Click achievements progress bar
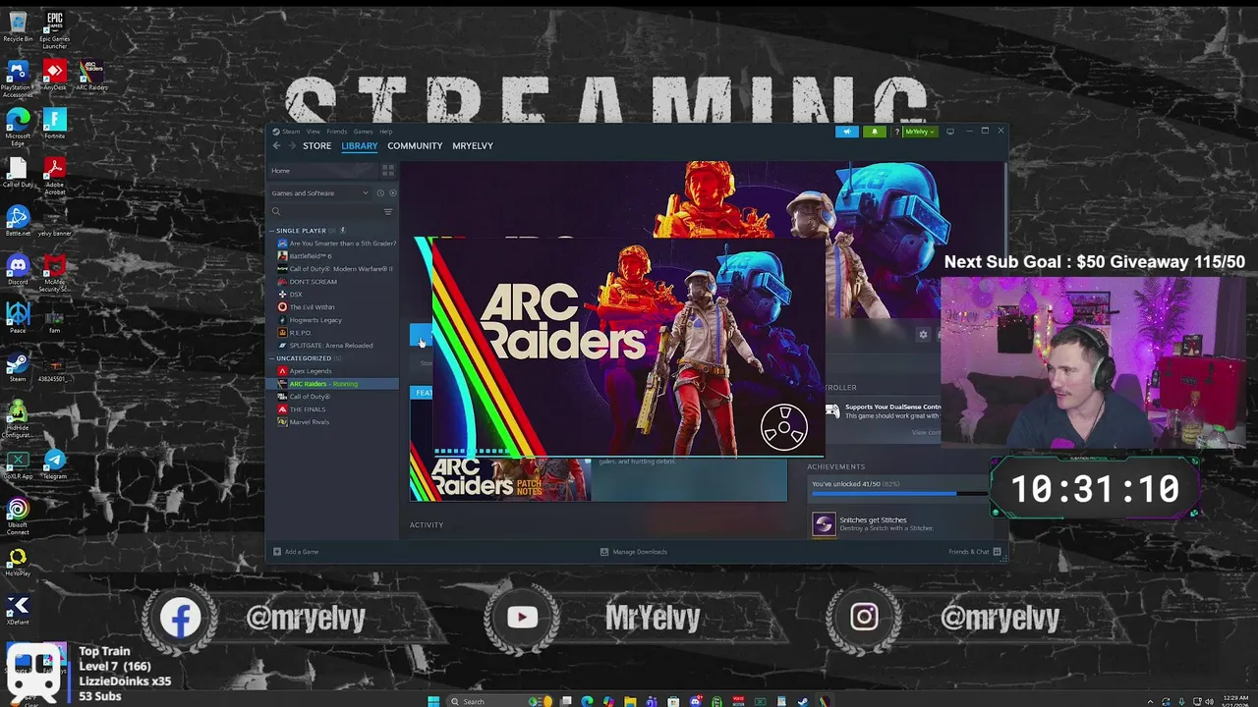Image resolution: width=1258 pixels, height=707 pixels. [898, 494]
